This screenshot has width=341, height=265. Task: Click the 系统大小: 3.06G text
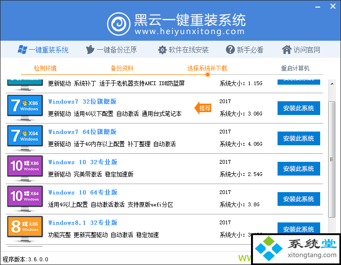tap(241, 114)
